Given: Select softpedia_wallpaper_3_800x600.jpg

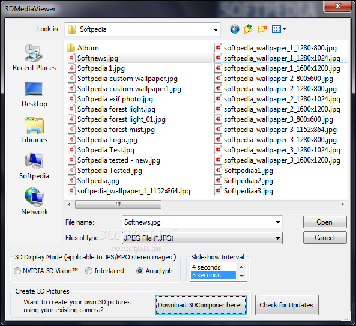Looking at the screenshot, I should point(279,119).
